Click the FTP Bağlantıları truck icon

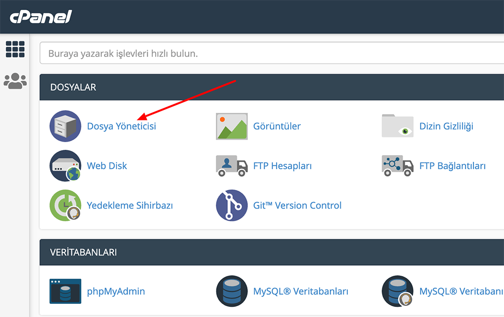(x=398, y=166)
